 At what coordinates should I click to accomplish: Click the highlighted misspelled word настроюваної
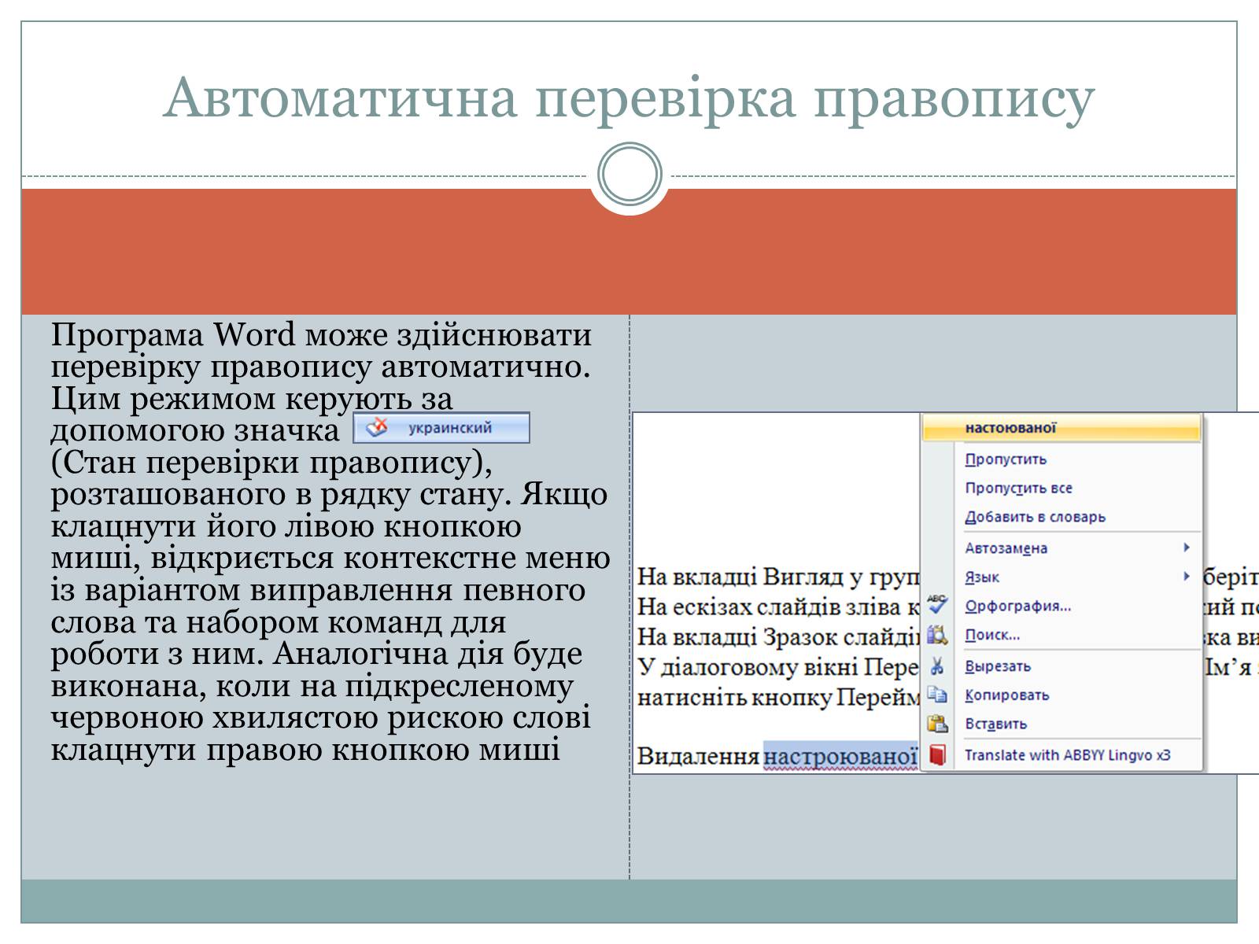click(x=840, y=757)
